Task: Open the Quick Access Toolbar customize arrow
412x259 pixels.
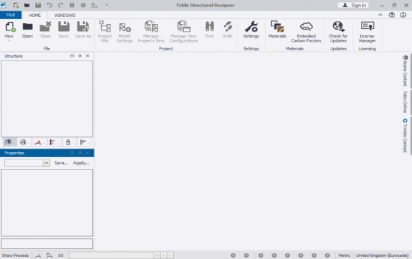Action: [106, 5]
